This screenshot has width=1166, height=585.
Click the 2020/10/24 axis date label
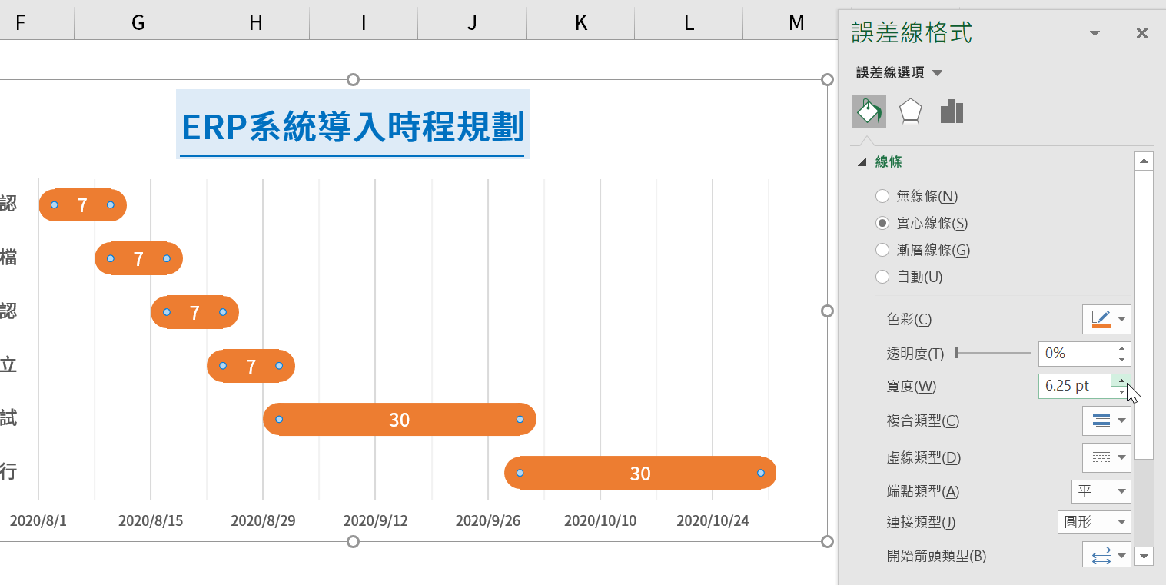tap(713, 521)
